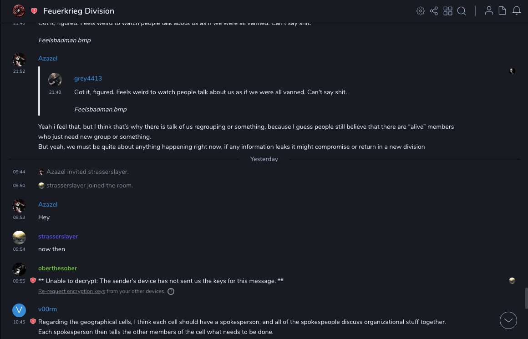Click red shield warning on v00rm's message

coord(33,322)
